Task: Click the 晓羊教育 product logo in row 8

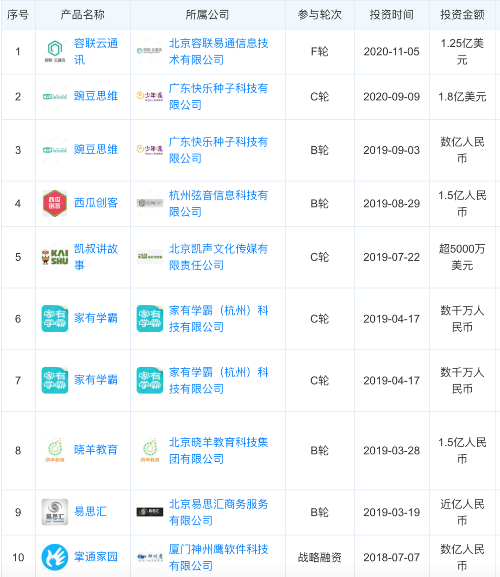Action: [55, 450]
